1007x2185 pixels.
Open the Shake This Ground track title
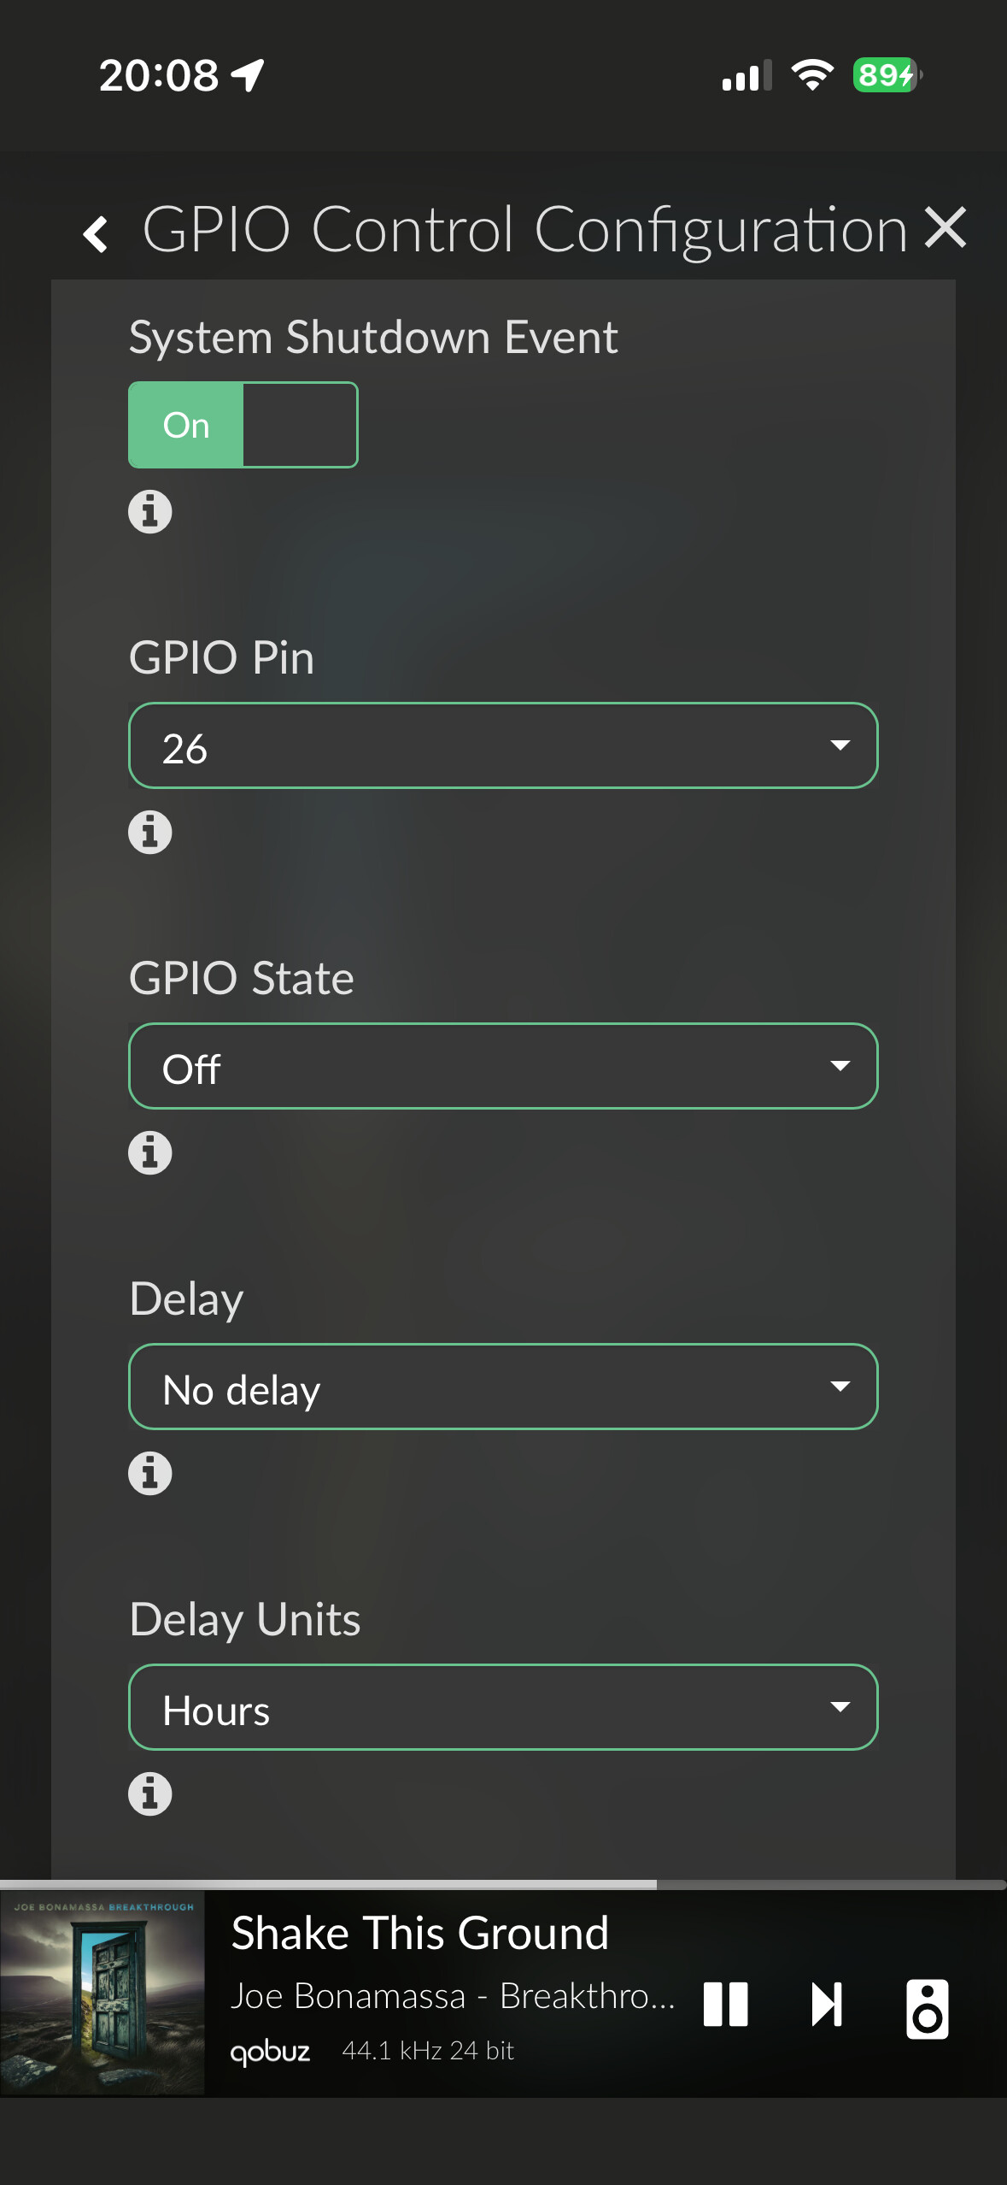point(420,1934)
